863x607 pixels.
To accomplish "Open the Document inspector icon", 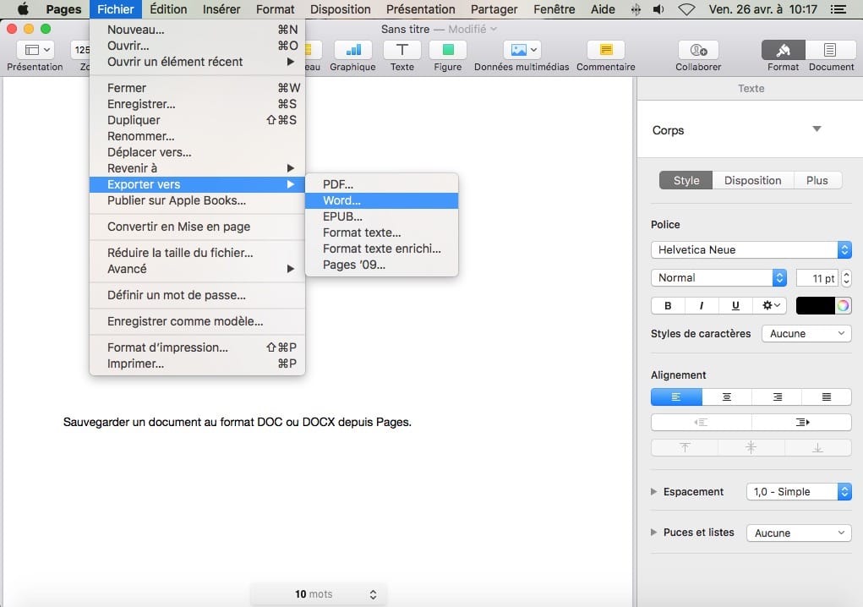I will click(830, 50).
